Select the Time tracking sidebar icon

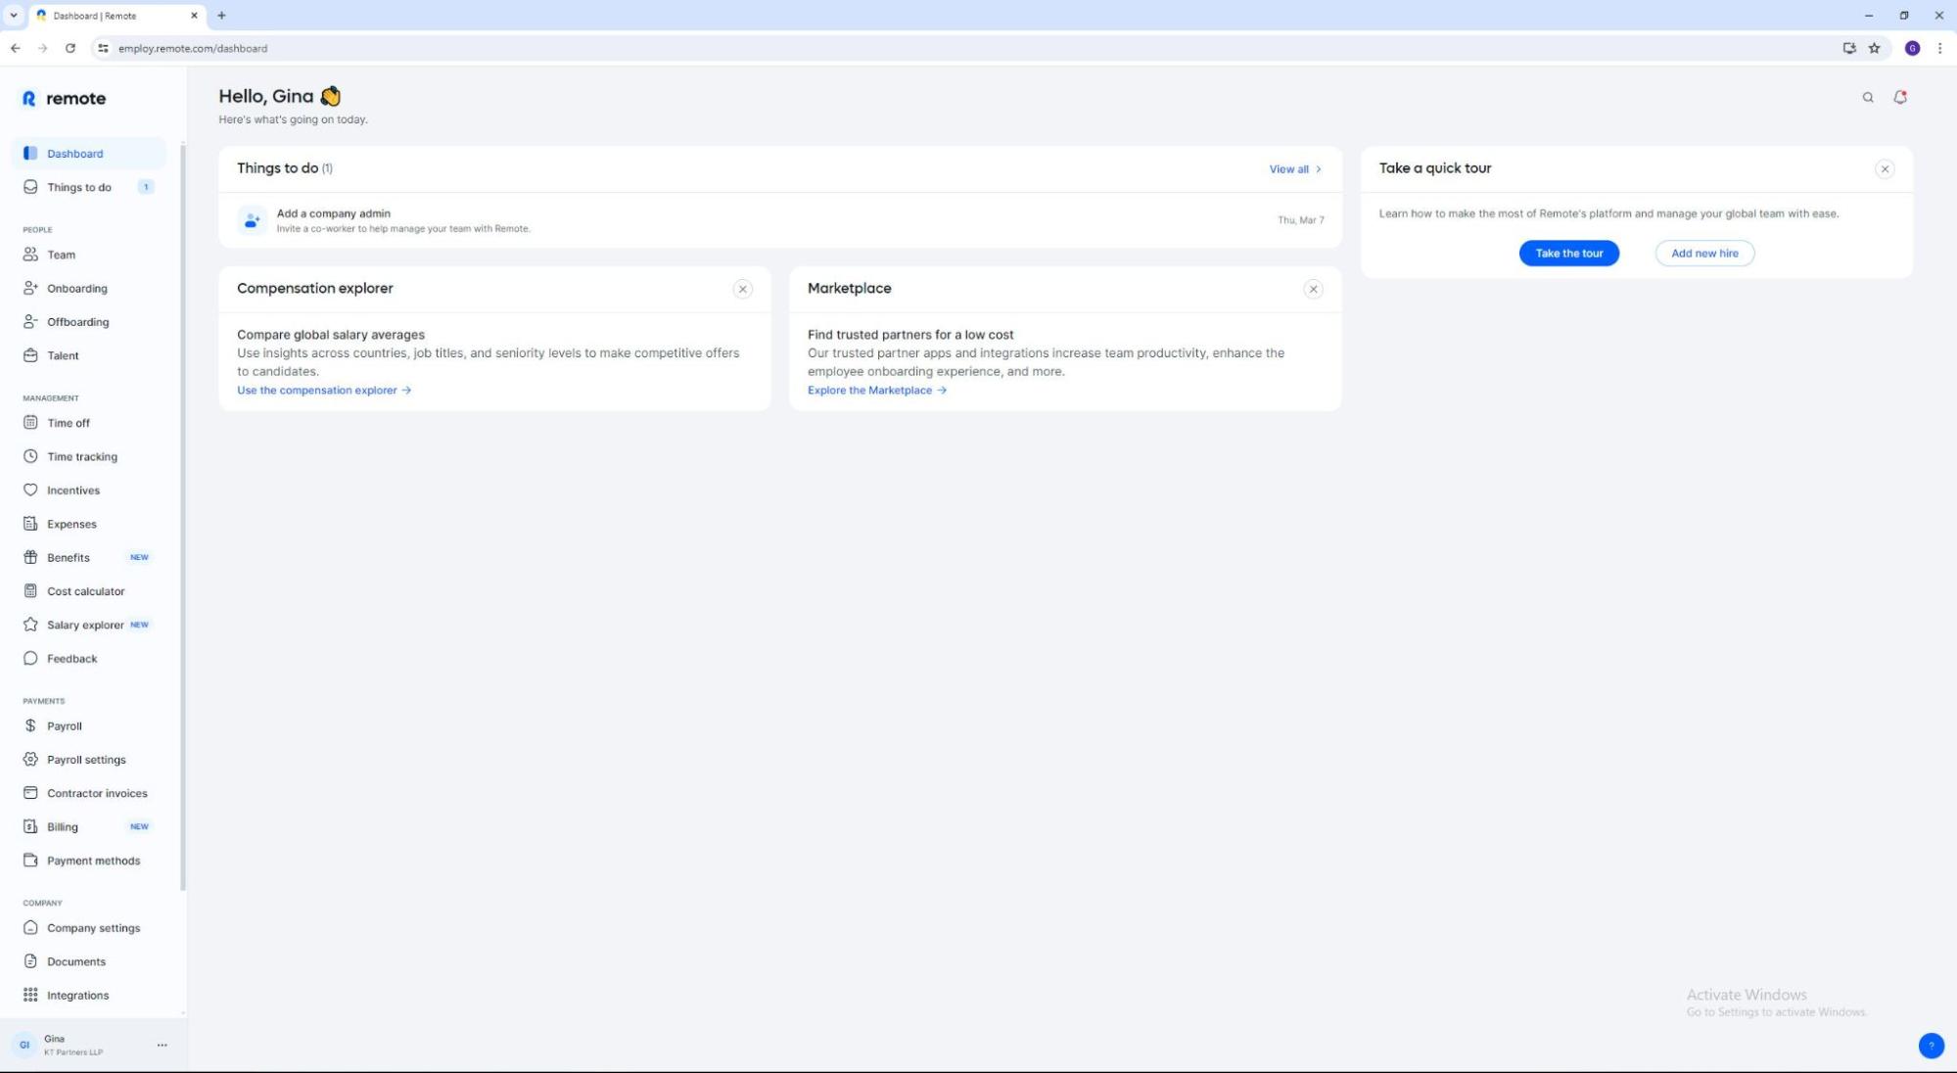30,455
